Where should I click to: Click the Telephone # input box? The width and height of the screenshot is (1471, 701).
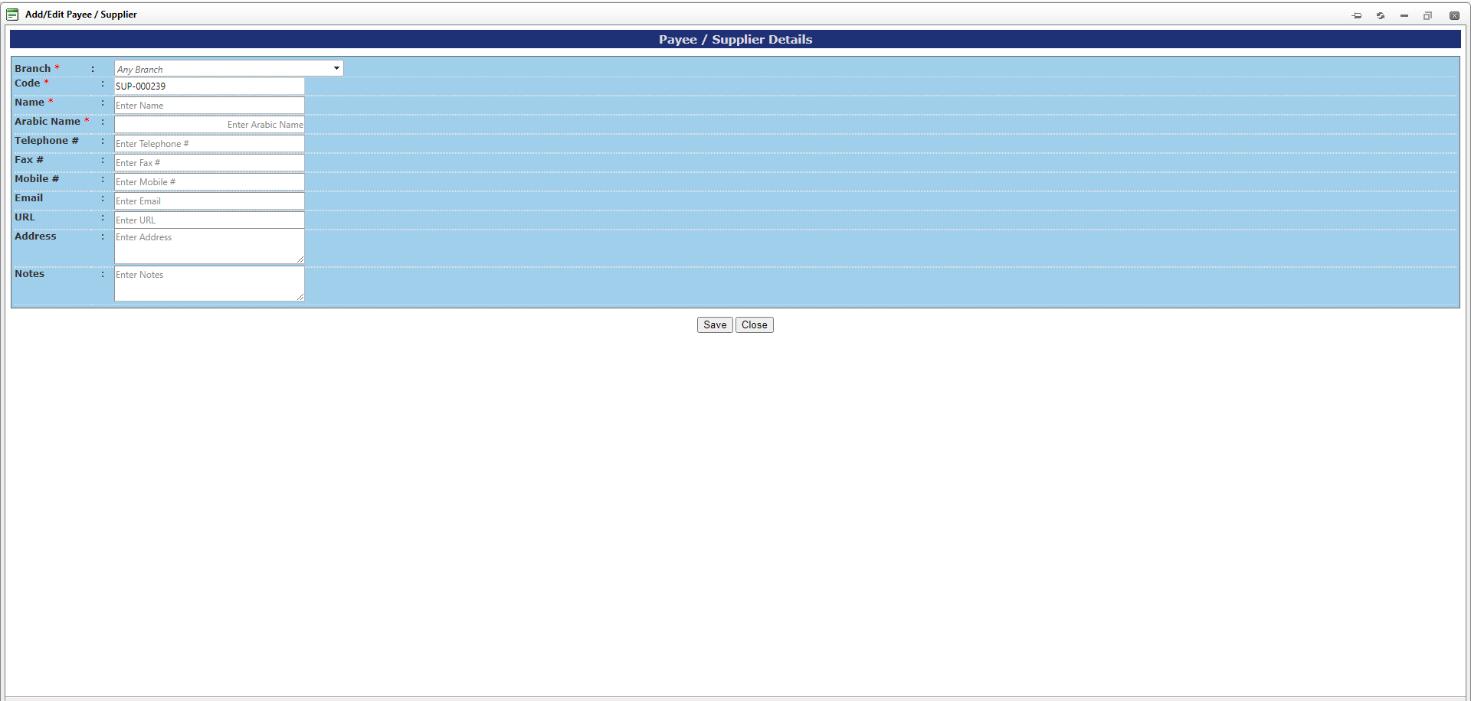click(208, 143)
